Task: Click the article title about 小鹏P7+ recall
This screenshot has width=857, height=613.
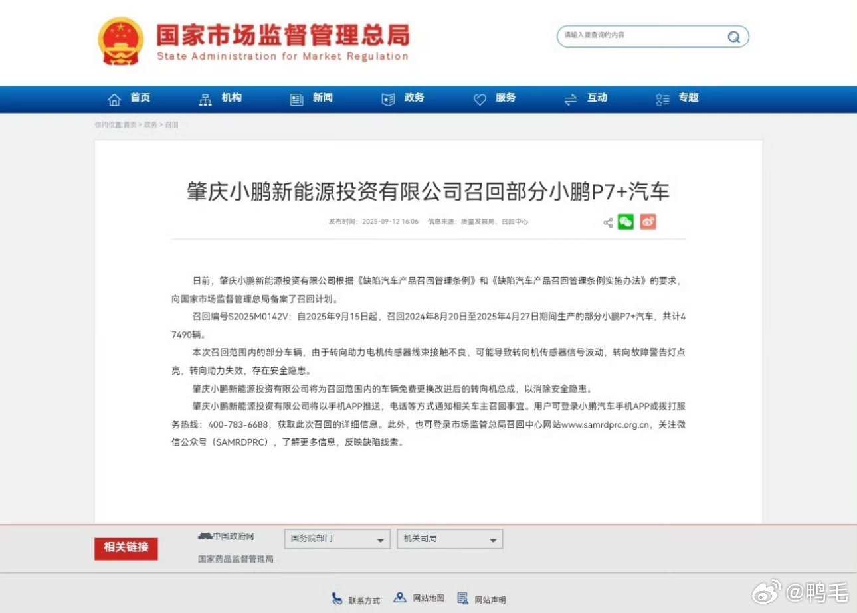Action: pyautogui.click(x=428, y=191)
